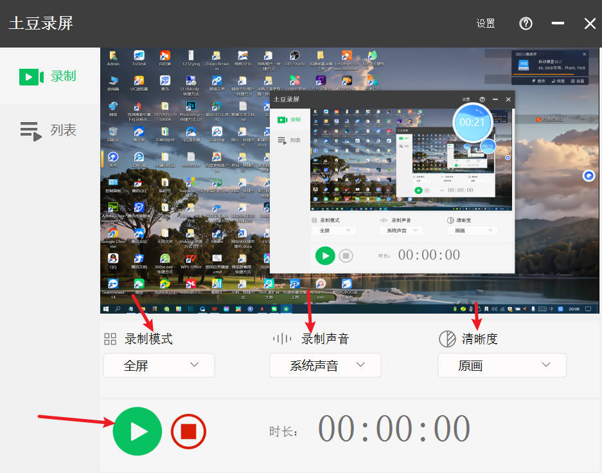
Task: Click the help question mark icon
Action: coord(526,24)
